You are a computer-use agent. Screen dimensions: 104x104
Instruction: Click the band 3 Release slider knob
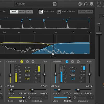pyautogui.click(x=78, y=90)
